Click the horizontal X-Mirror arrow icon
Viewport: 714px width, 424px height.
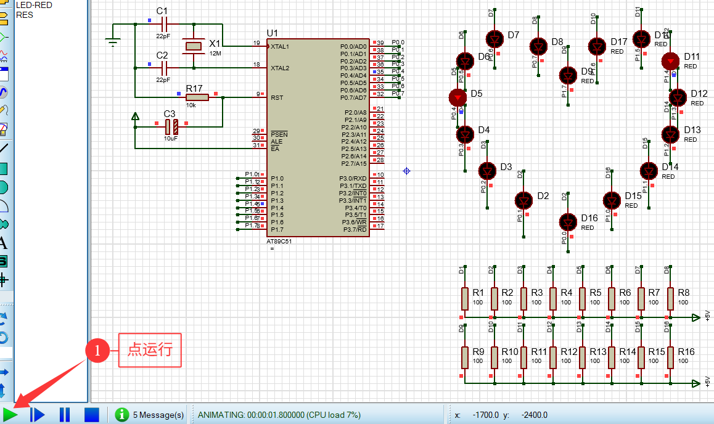coord(4,373)
